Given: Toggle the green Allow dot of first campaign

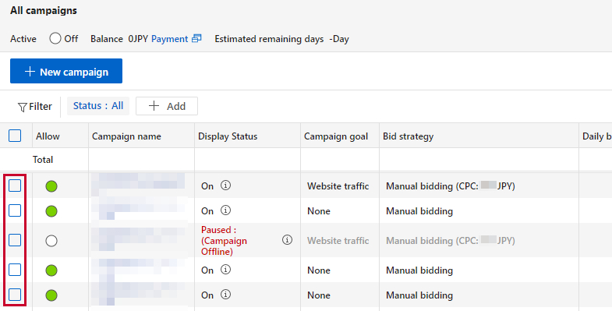Looking at the screenshot, I should [51, 186].
